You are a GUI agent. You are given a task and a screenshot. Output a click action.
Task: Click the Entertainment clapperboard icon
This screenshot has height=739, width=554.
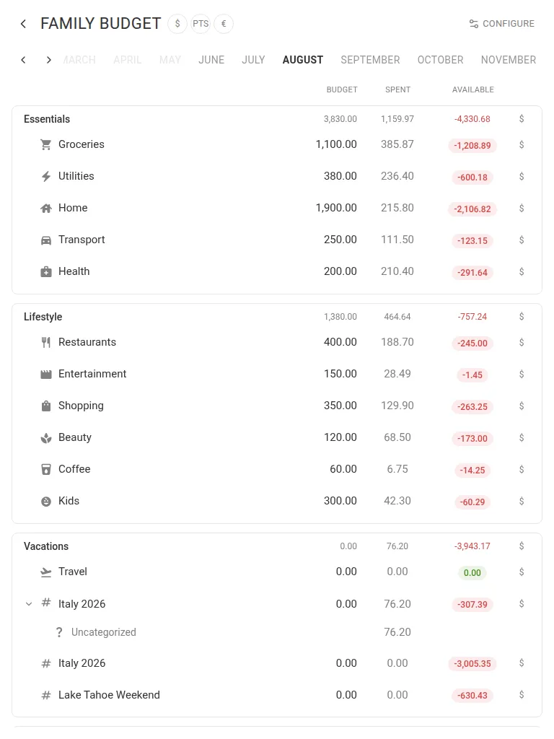(x=45, y=375)
